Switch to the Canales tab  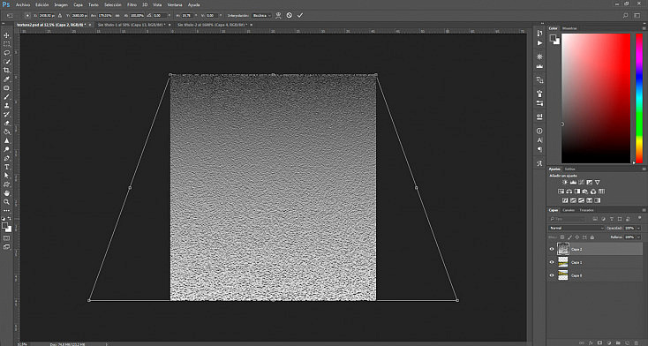569,210
